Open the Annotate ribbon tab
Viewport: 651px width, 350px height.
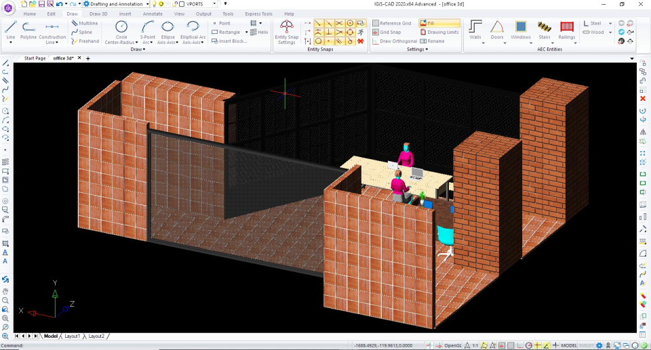[153, 14]
